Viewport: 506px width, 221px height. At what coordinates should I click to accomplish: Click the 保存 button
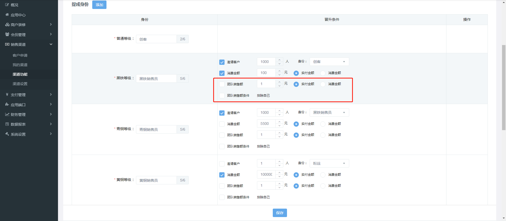click(x=280, y=213)
